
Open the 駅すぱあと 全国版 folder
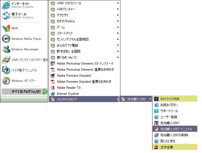tap(84, 51)
